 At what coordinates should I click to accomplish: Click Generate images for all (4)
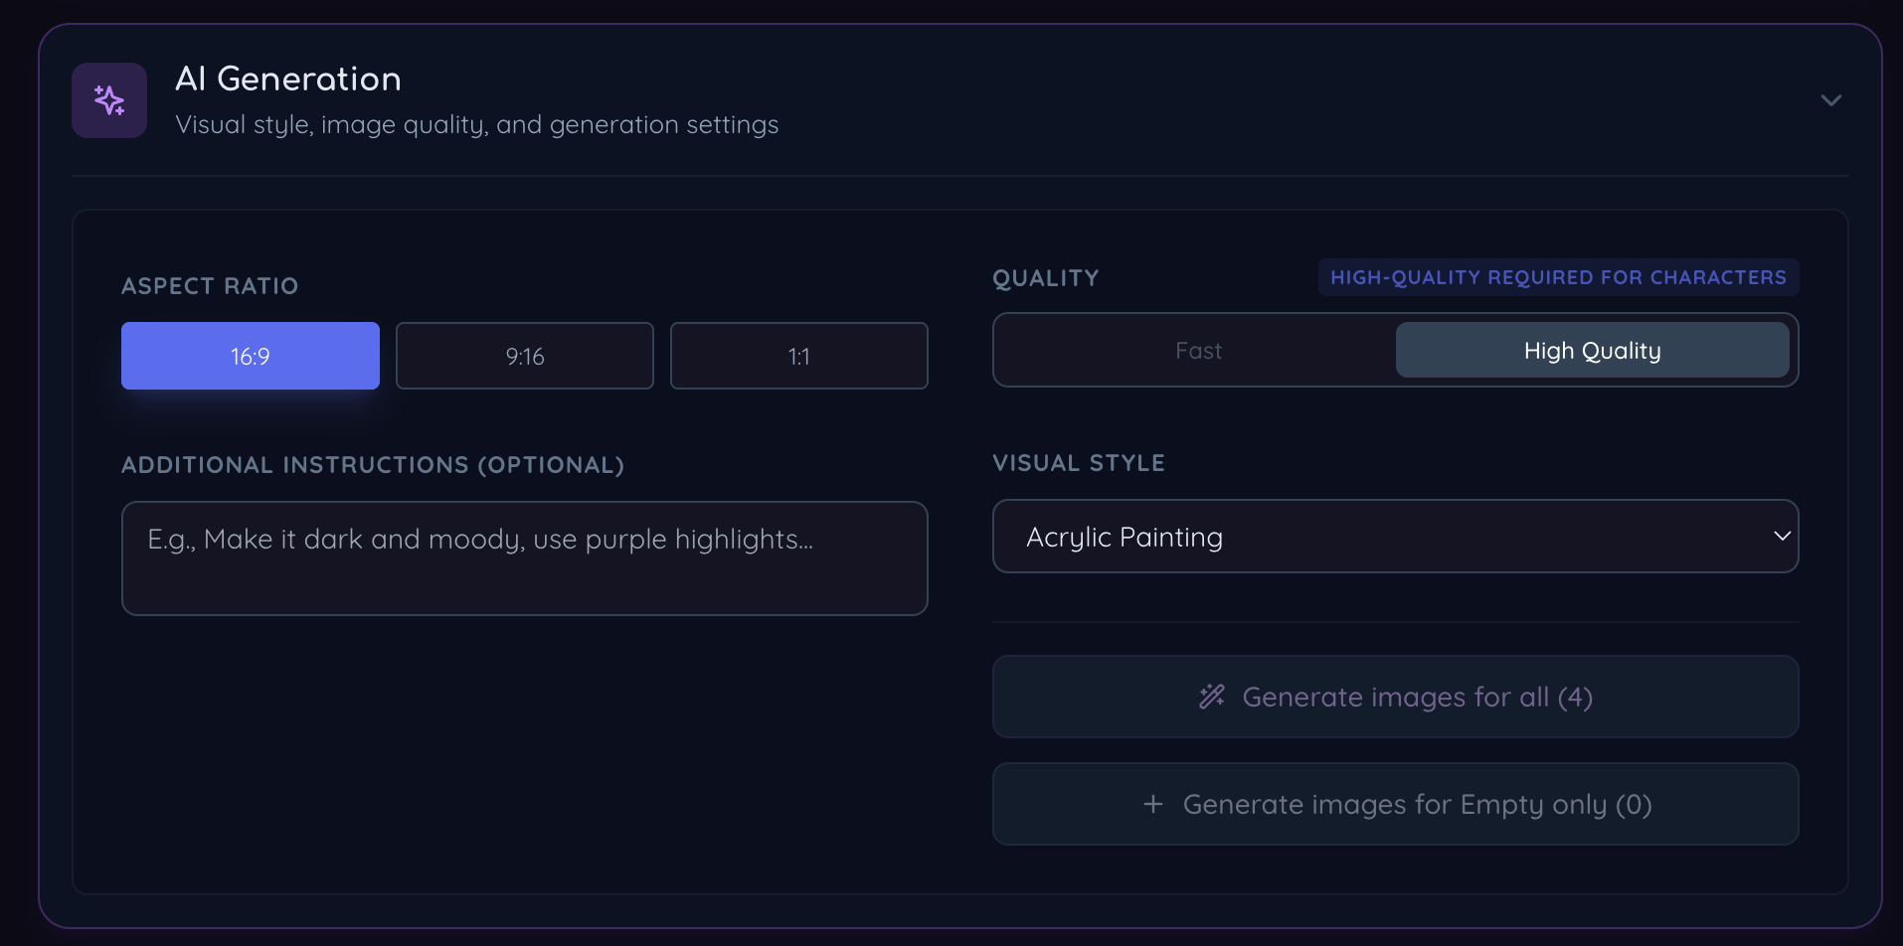pyautogui.click(x=1396, y=697)
